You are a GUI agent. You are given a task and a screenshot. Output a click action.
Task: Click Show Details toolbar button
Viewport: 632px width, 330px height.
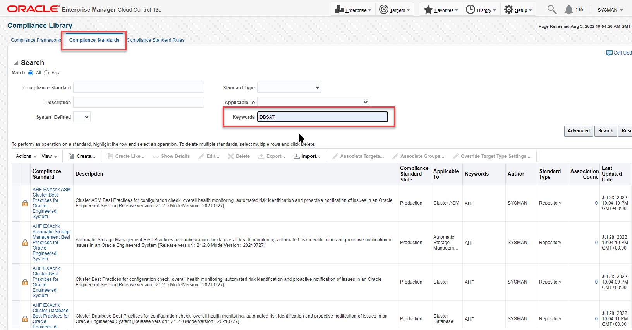tap(171, 156)
